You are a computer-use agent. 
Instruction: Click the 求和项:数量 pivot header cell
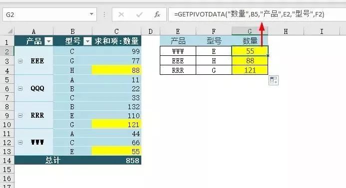116,41
